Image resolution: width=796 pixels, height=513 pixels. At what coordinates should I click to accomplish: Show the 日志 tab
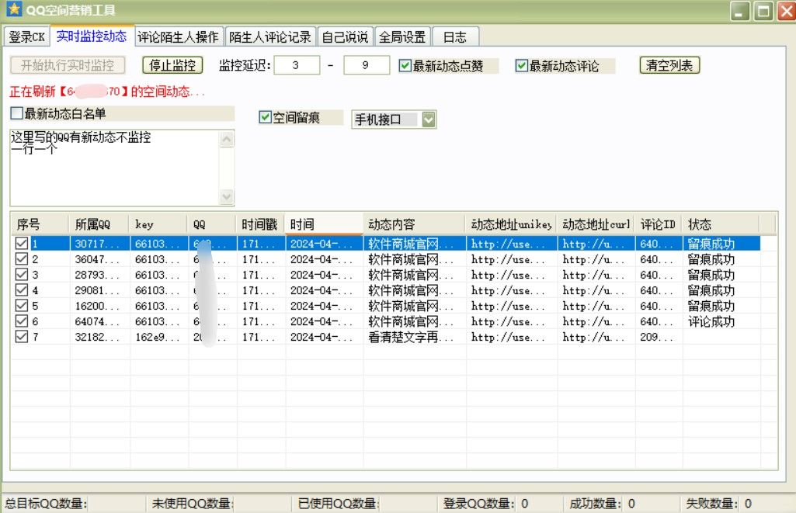[455, 37]
